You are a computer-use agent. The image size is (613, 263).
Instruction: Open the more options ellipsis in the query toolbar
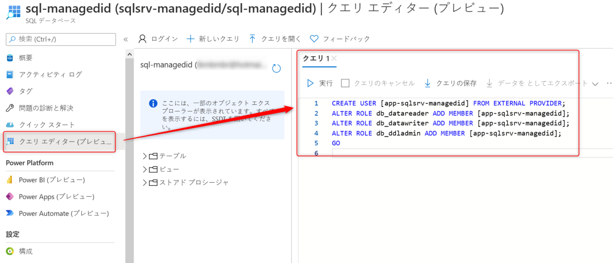609,83
